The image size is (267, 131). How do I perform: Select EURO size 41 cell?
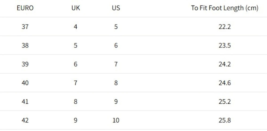[x=25, y=102]
